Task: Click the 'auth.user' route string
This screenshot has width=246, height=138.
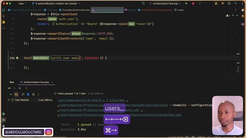Action: pyautogui.click(x=67, y=19)
